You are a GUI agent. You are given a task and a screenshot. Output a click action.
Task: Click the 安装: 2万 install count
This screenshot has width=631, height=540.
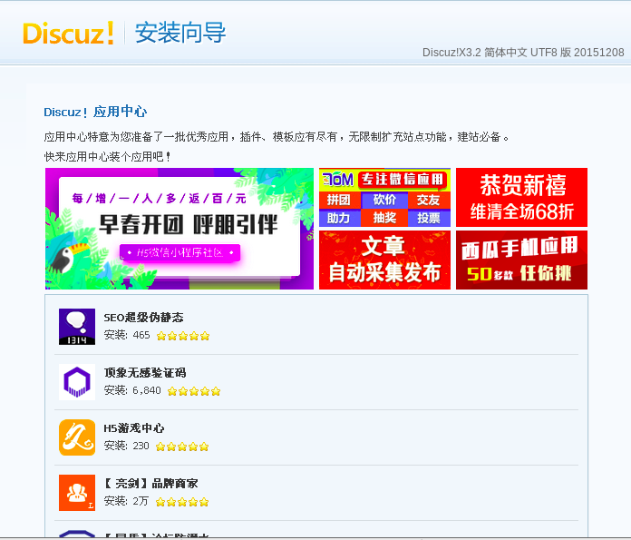coord(126,501)
